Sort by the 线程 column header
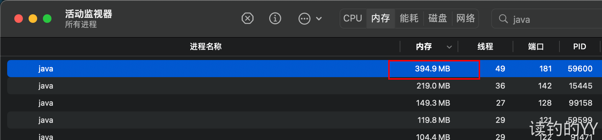The height and width of the screenshot is (140, 602). coord(485,46)
